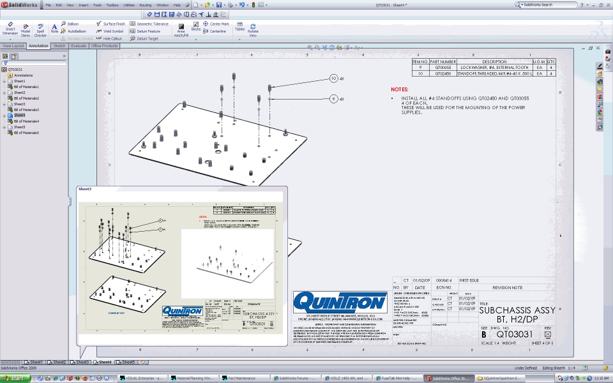Select the Smart Dimension tool
613x383 pixels.
coord(10,29)
